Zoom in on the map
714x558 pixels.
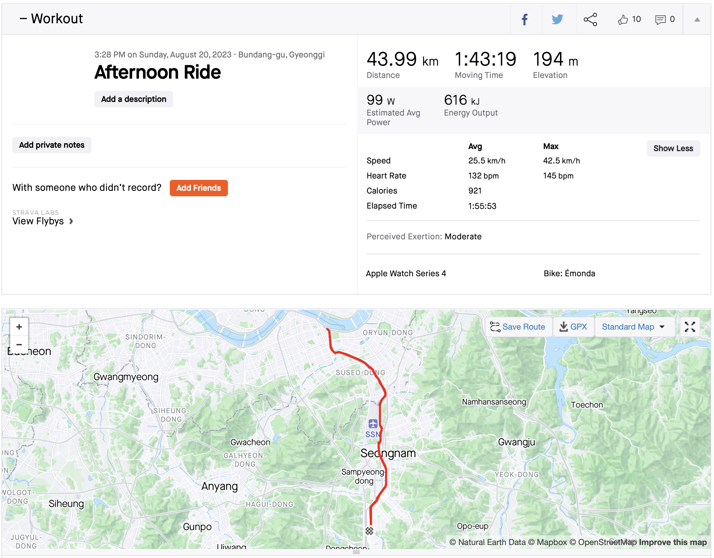[x=19, y=327]
